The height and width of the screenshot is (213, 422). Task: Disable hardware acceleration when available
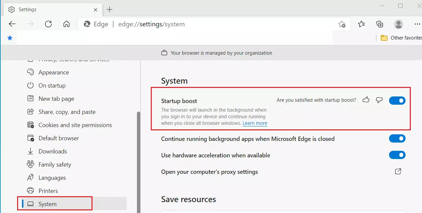click(x=397, y=155)
